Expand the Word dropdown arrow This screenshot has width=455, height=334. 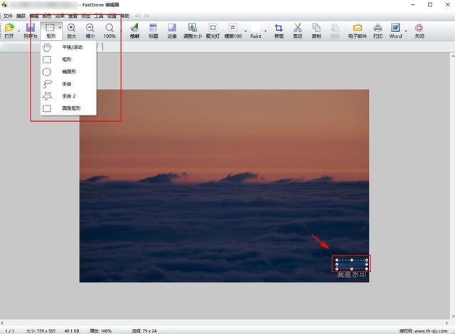coord(406,31)
